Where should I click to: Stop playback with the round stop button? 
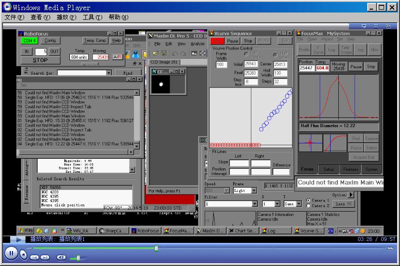(23, 254)
